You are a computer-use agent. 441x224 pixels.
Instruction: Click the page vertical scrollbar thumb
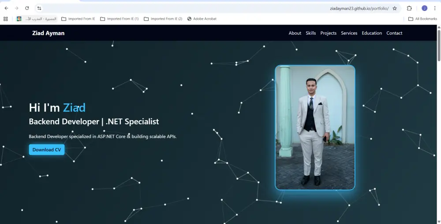pyautogui.click(x=439, y=45)
